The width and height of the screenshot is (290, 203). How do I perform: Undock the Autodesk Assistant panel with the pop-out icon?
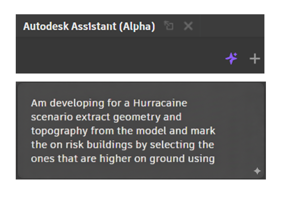point(169,26)
